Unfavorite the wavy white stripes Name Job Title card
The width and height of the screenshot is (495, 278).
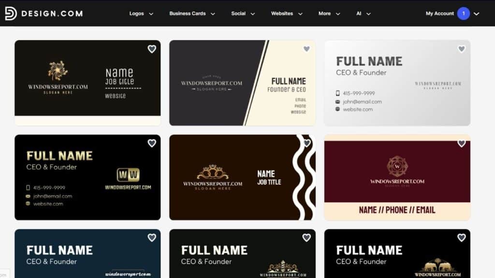point(306,143)
